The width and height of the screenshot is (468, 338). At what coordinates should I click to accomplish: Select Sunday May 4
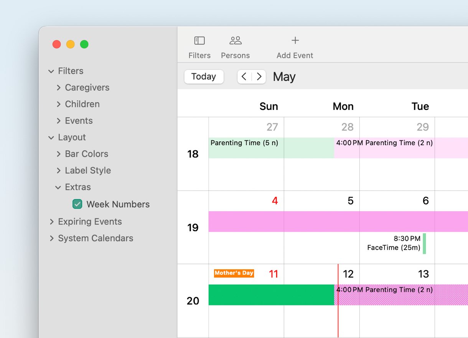pyautogui.click(x=275, y=201)
